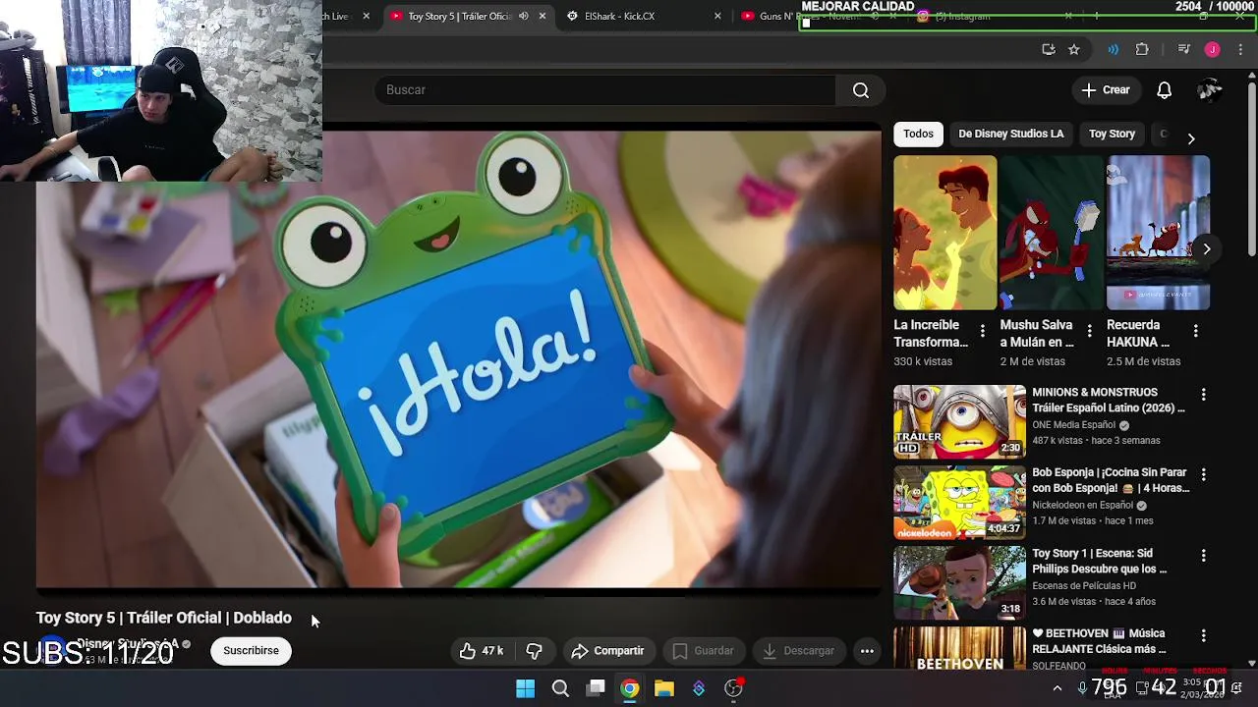The width and height of the screenshot is (1258, 707).
Task: Open more actions ellipsis below video
Action: click(867, 651)
